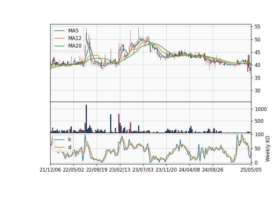Viewport: 279px width, 200px height.
Task: Click the 22/09/19 date tick label
Action: (x=96, y=170)
